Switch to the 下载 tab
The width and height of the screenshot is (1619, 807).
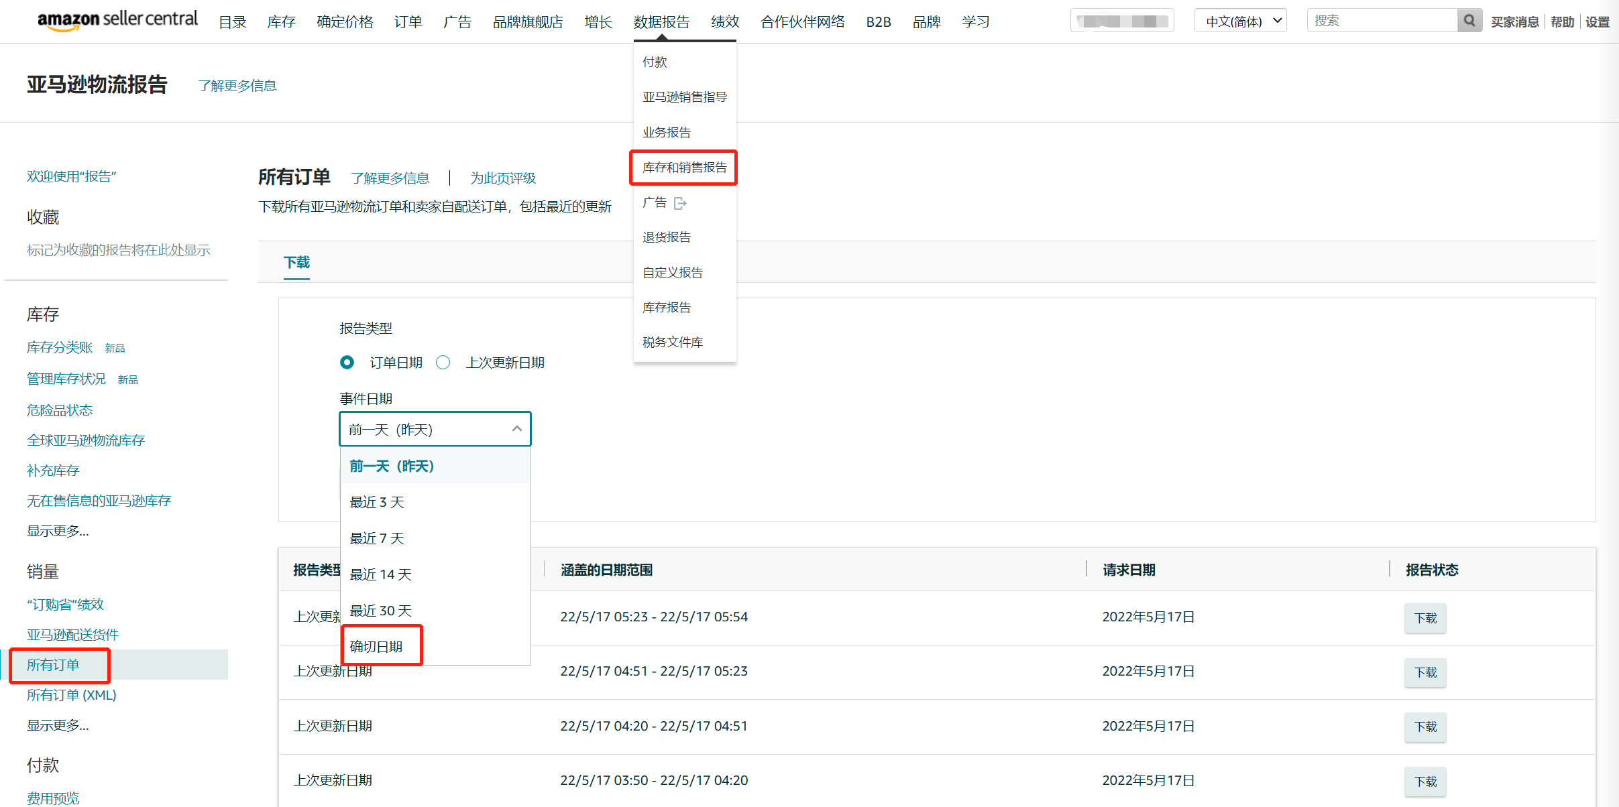[296, 262]
